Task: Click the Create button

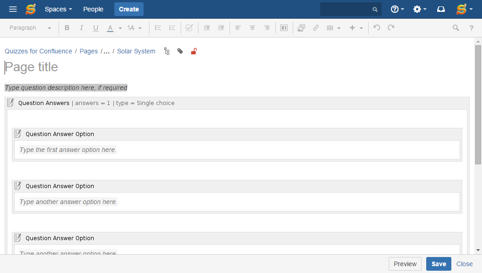Action: 129,9
